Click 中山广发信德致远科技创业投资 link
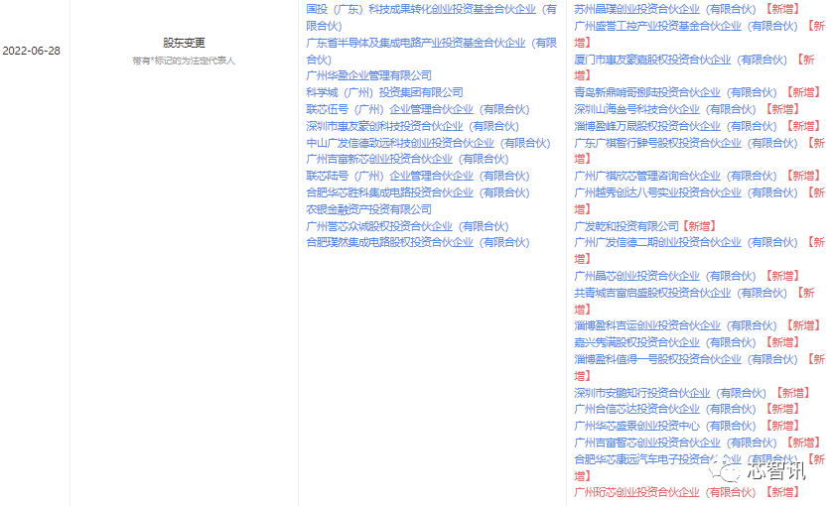 coord(428,143)
